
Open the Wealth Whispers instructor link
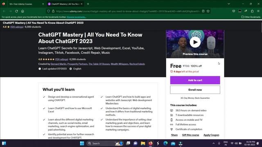(120, 64)
